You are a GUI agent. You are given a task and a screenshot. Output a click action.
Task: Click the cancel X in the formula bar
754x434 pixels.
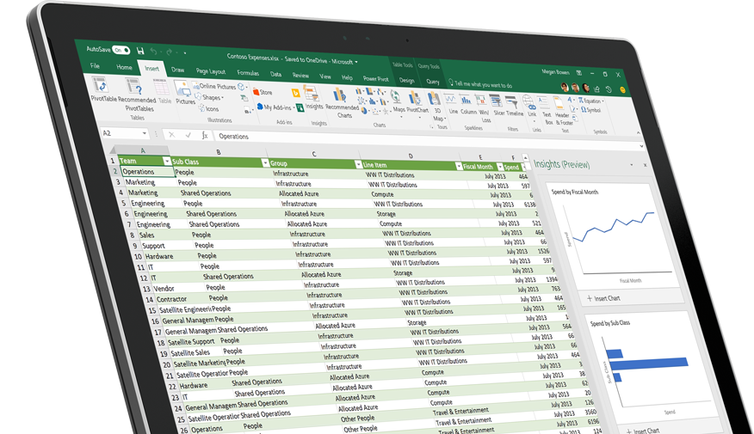(171, 134)
